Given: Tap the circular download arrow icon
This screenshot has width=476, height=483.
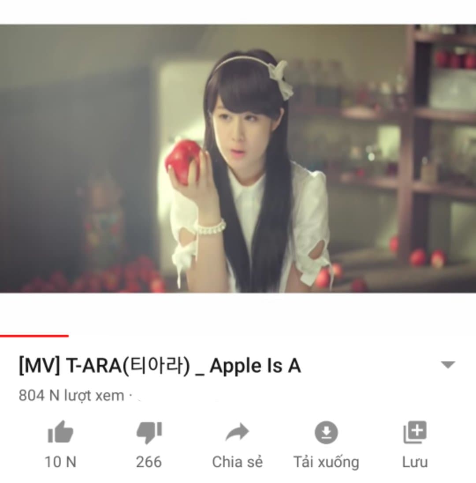Looking at the screenshot, I should click(326, 432).
